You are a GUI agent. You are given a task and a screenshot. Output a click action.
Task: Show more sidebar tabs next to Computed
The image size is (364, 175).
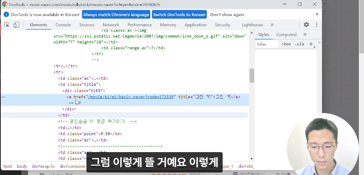point(305,34)
